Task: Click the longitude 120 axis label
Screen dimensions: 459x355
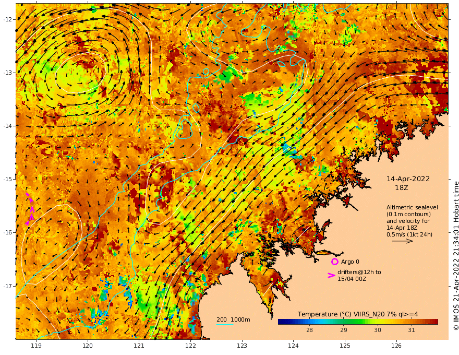Action: [x=88, y=346]
